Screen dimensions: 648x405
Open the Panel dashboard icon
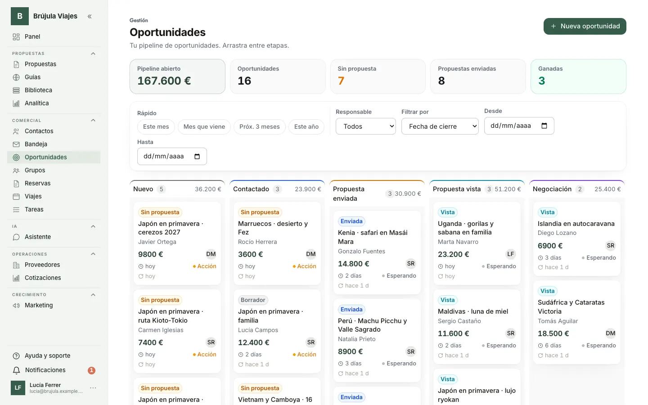click(16, 37)
